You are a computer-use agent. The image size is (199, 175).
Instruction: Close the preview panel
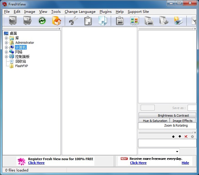(195, 29)
